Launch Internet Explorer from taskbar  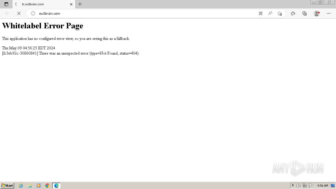click(21, 186)
